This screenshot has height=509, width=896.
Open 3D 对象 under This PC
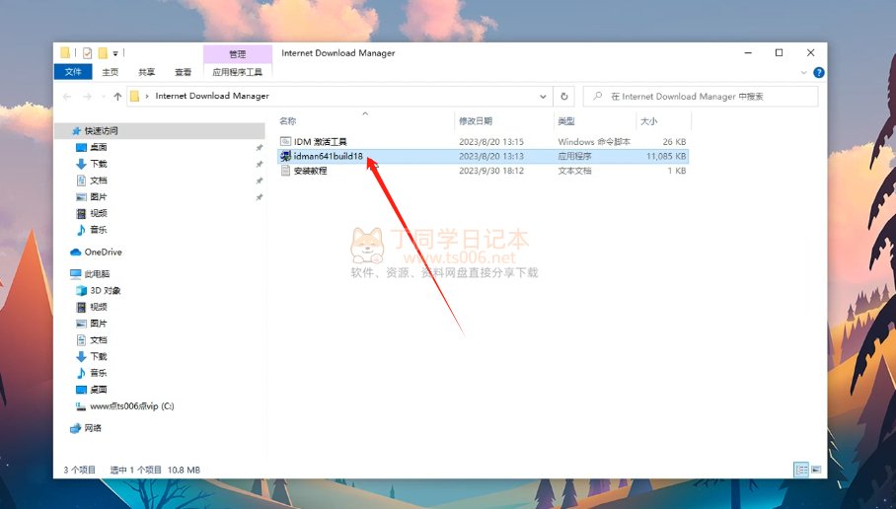point(106,290)
